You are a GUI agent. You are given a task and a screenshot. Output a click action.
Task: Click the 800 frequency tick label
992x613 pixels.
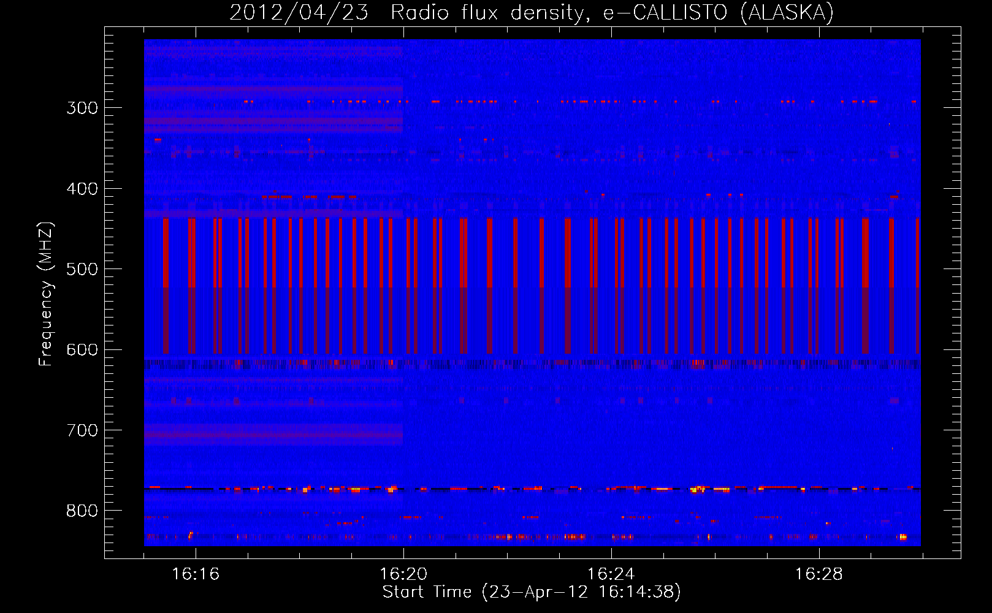tap(82, 511)
